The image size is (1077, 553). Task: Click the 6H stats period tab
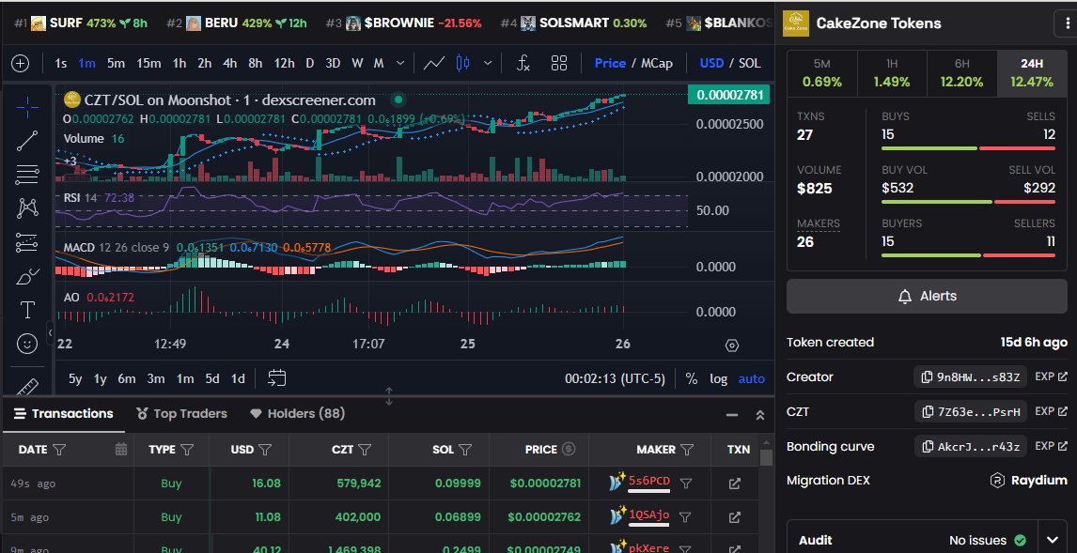(961, 72)
